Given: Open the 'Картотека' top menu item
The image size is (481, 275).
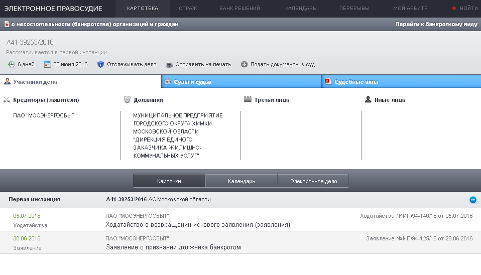Looking at the screenshot, I should coord(143,9).
